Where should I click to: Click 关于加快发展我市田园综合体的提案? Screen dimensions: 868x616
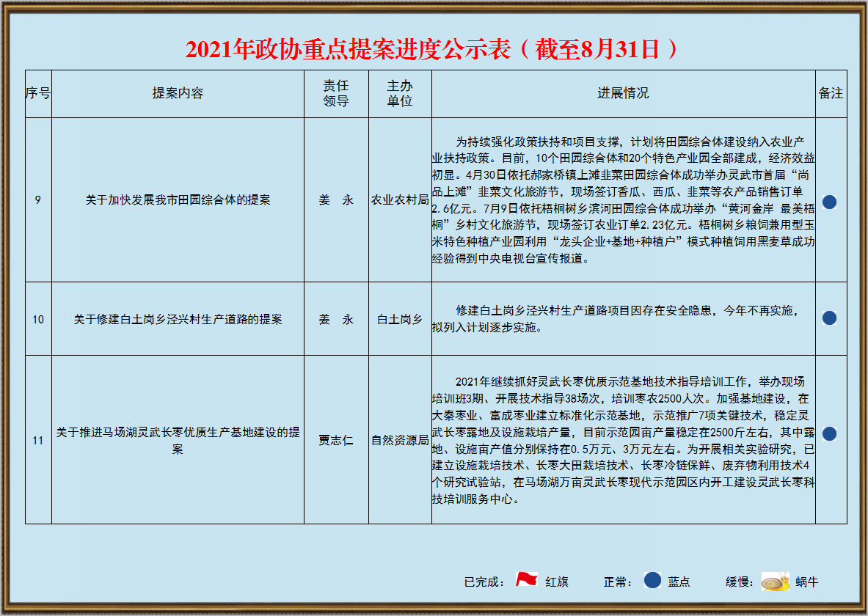(178, 199)
